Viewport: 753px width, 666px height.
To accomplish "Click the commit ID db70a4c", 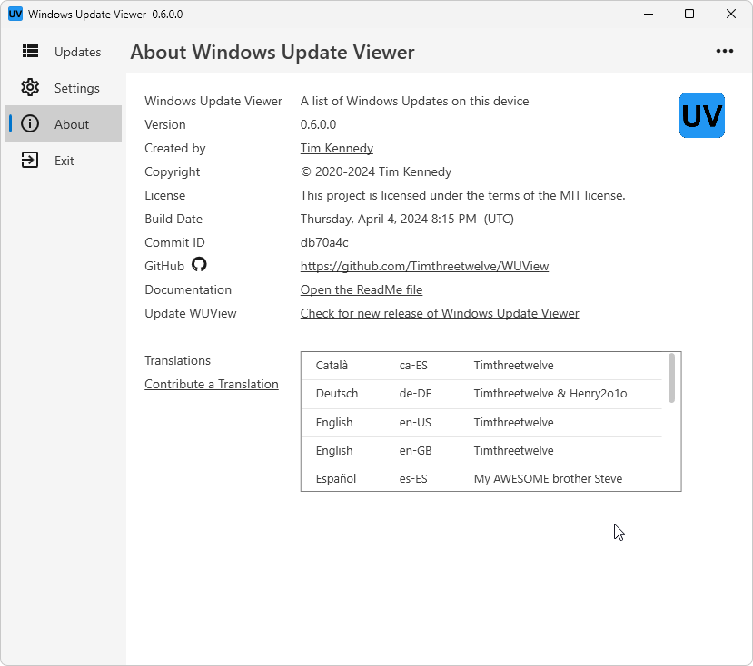I will click(324, 243).
